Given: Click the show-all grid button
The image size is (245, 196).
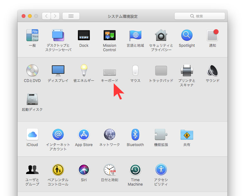Looking at the screenshot, I should pos(71,16).
